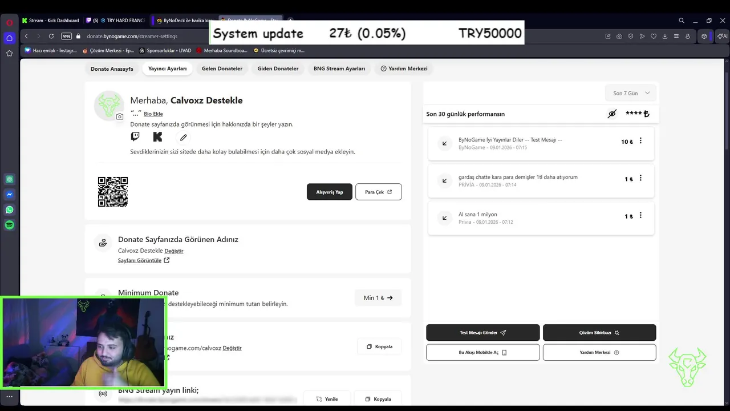Viewport: 730px width, 411px height.
Task: Click Değiştir next to the calvoxz URL
Action: (232, 348)
